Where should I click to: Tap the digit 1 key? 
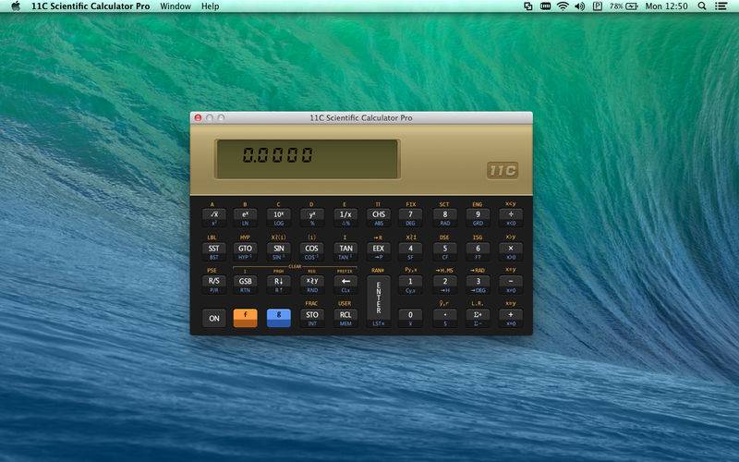click(410, 285)
